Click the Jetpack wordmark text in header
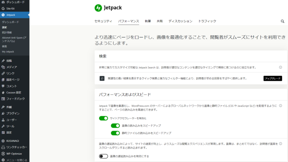 coord(113,8)
